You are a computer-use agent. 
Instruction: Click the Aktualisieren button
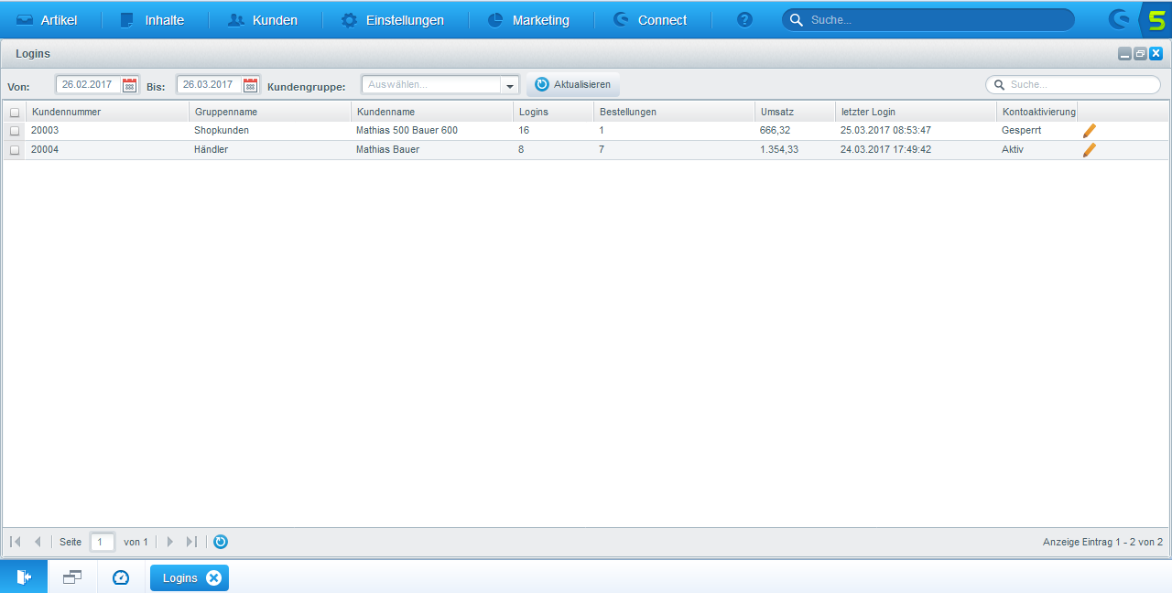click(x=573, y=84)
